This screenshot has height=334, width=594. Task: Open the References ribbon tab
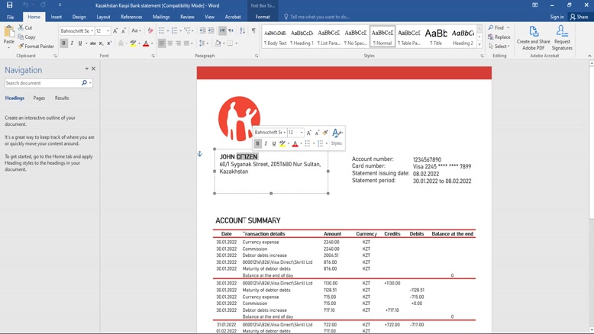click(x=131, y=17)
